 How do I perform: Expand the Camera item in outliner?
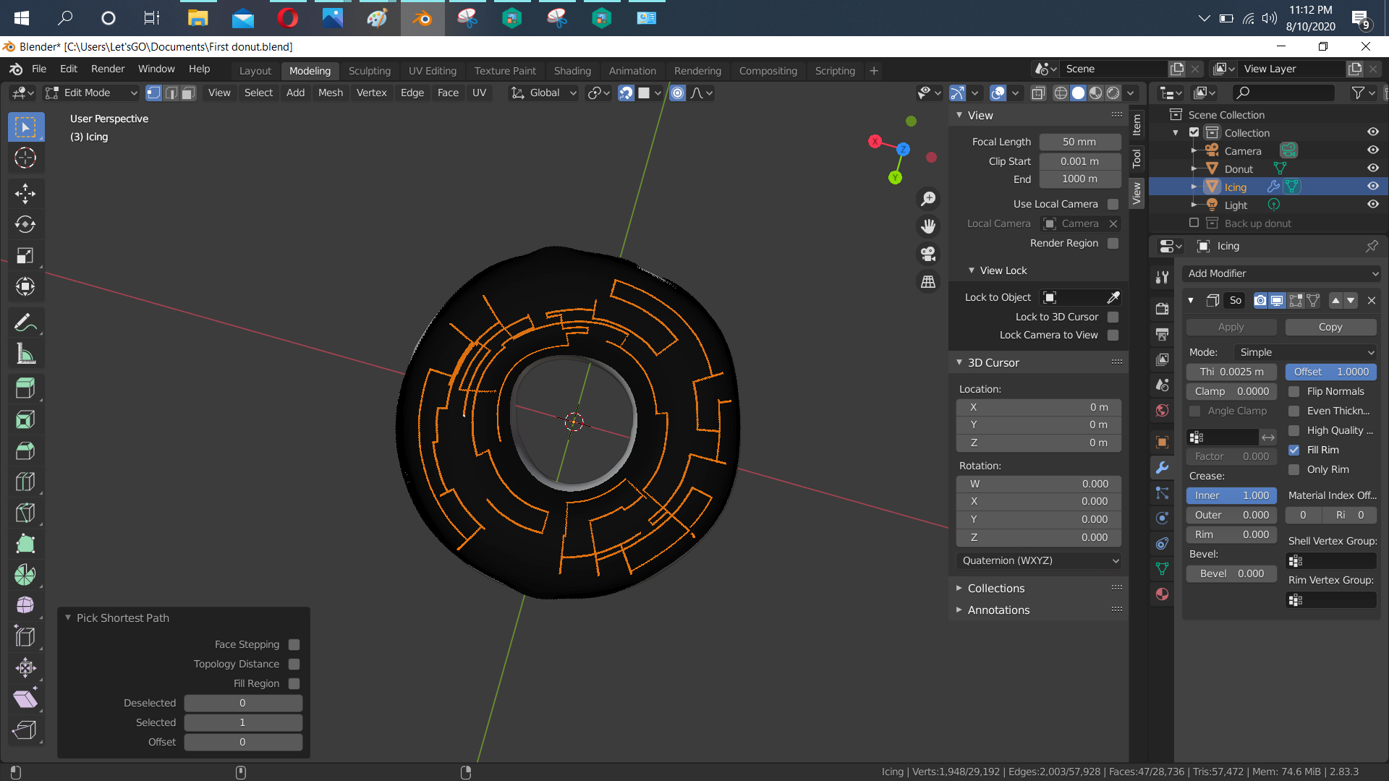tap(1194, 150)
